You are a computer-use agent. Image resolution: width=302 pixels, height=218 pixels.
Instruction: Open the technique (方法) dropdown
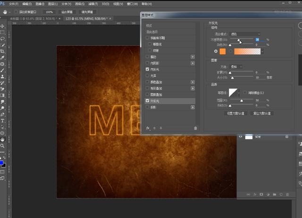pos(236,67)
